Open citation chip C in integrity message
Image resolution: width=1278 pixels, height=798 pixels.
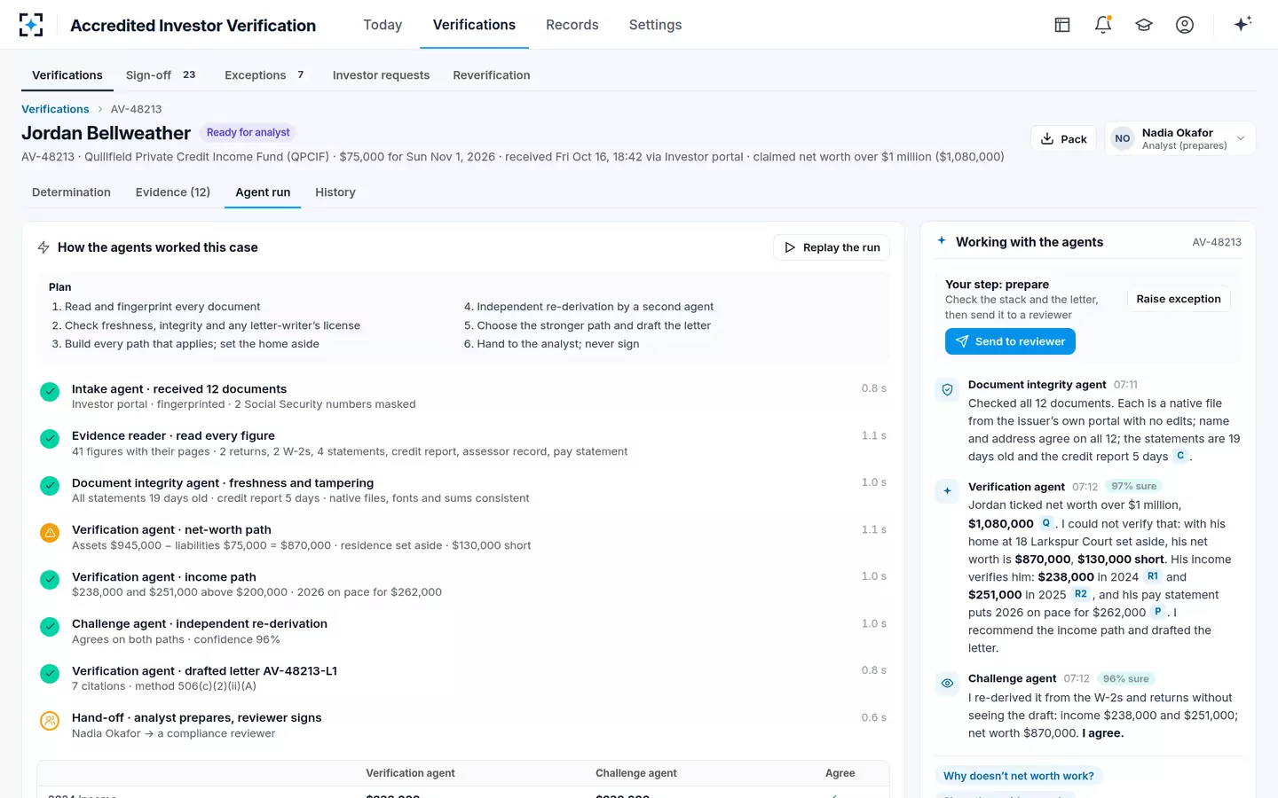click(x=1180, y=456)
